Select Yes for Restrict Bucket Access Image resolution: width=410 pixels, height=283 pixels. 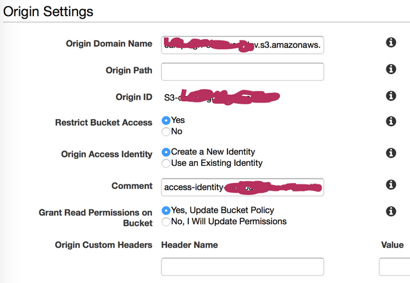pyautogui.click(x=166, y=120)
